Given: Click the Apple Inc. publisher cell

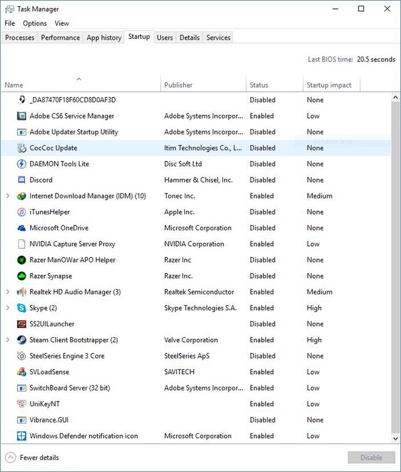Looking at the screenshot, I should point(179,212).
